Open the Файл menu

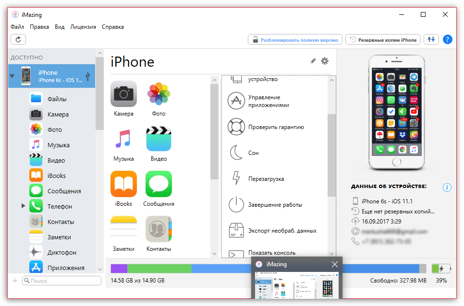17,27
